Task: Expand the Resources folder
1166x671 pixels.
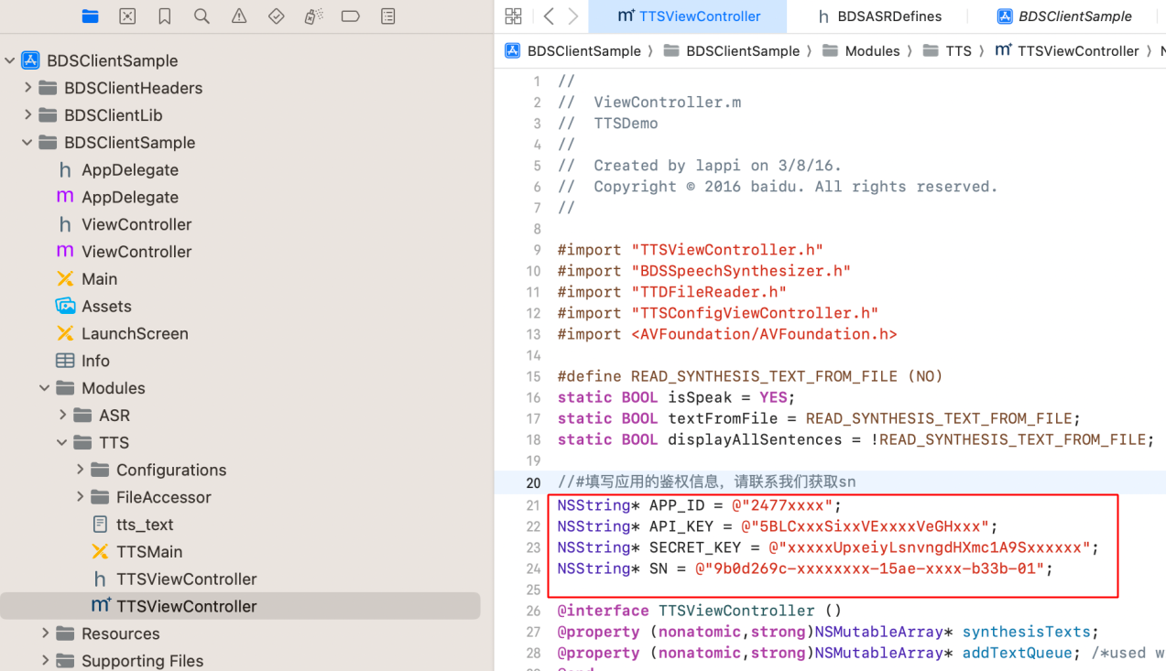Action: coord(45,633)
